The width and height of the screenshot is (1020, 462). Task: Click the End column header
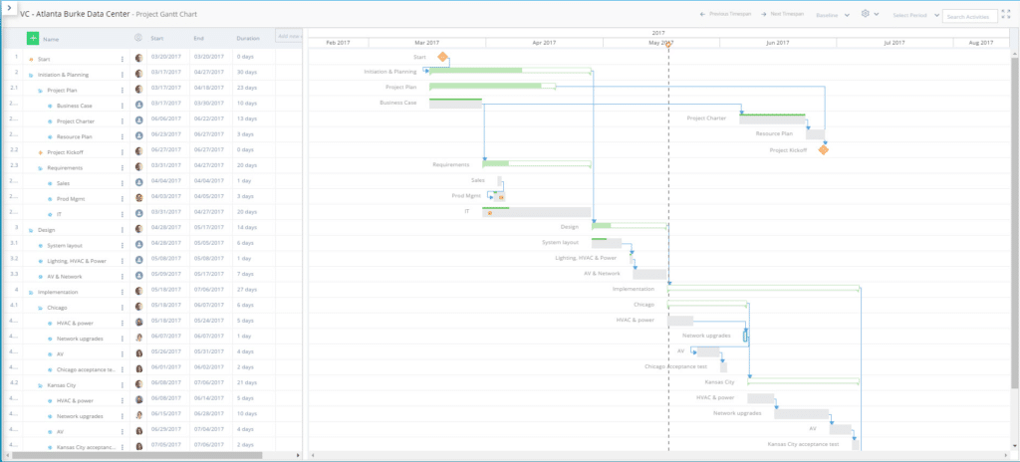[x=198, y=39]
